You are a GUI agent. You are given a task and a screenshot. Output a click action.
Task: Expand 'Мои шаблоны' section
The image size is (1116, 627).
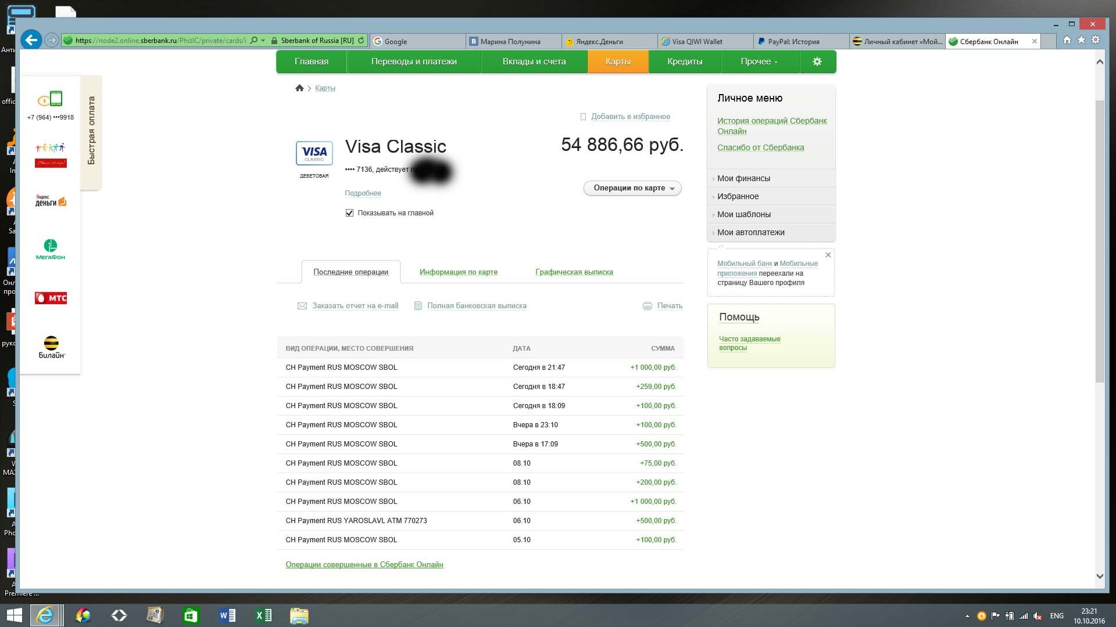click(771, 214)
